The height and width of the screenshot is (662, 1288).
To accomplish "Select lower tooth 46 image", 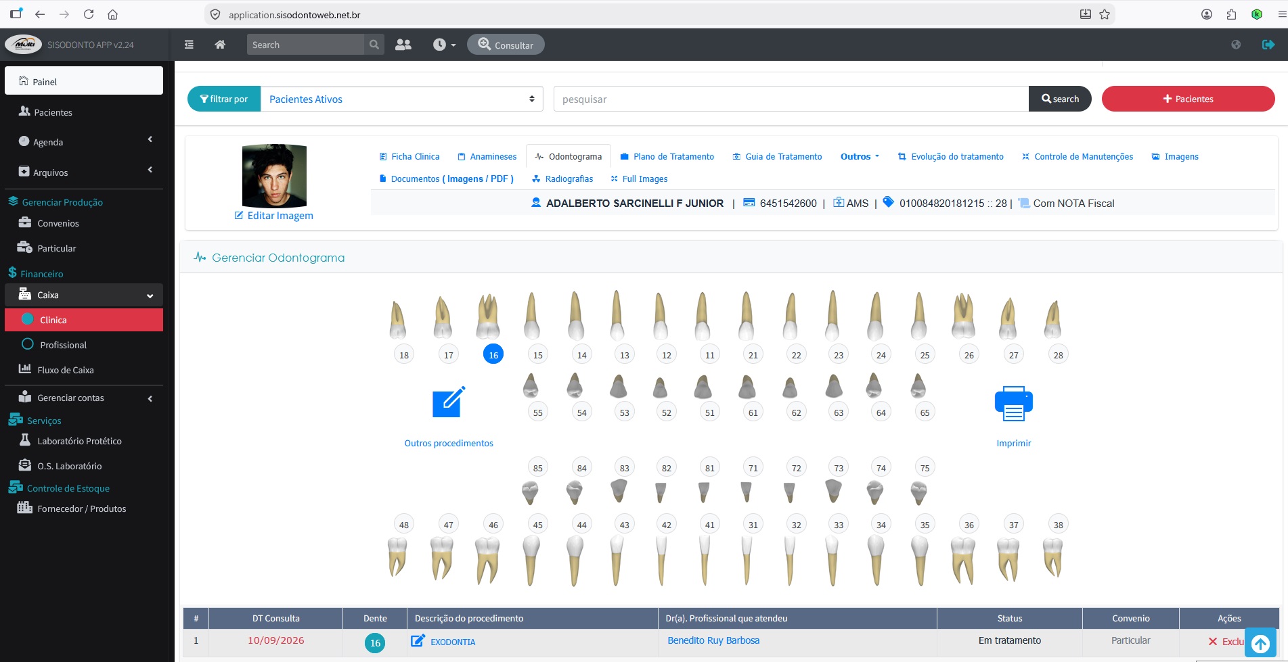I will (487, 560).
